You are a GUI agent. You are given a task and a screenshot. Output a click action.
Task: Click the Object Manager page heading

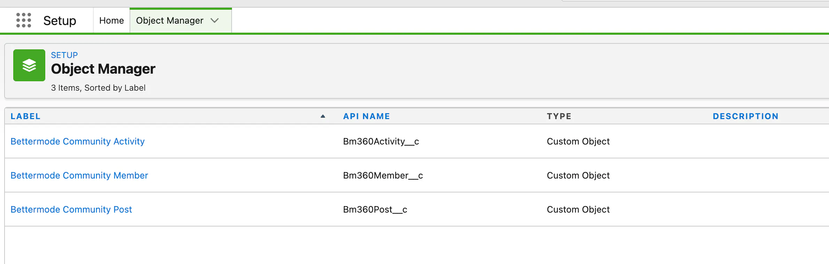pyautogui.click(x=103, y=69)
